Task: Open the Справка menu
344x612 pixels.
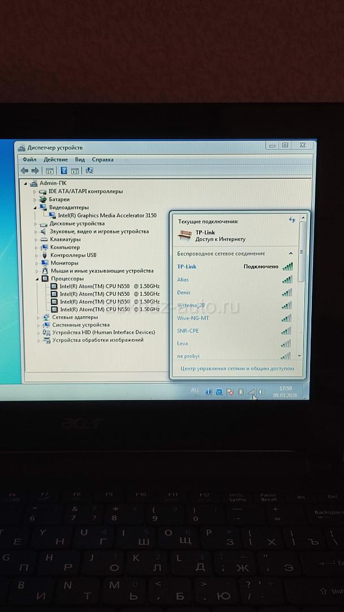Action: [102, 160]
